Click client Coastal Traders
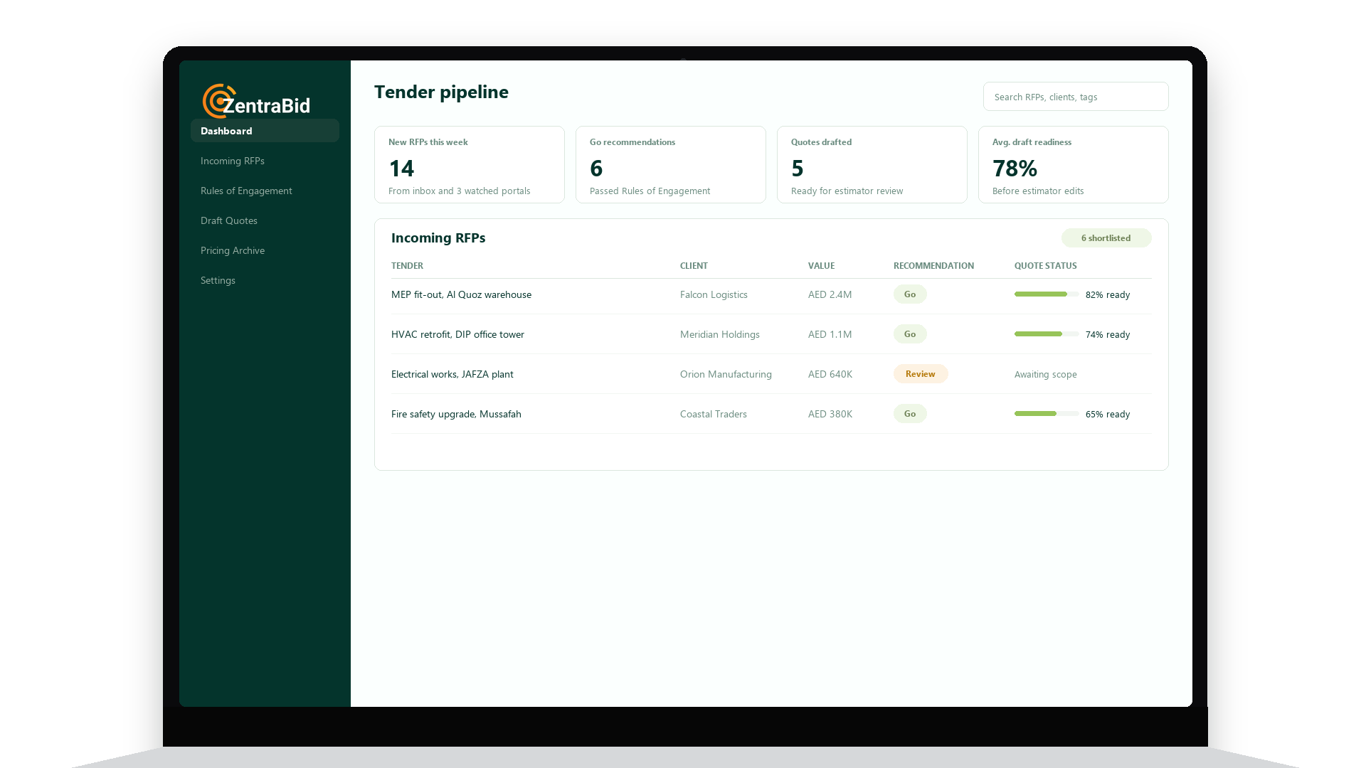This screenshot has height=768, width=1366. tap(713, 414)
